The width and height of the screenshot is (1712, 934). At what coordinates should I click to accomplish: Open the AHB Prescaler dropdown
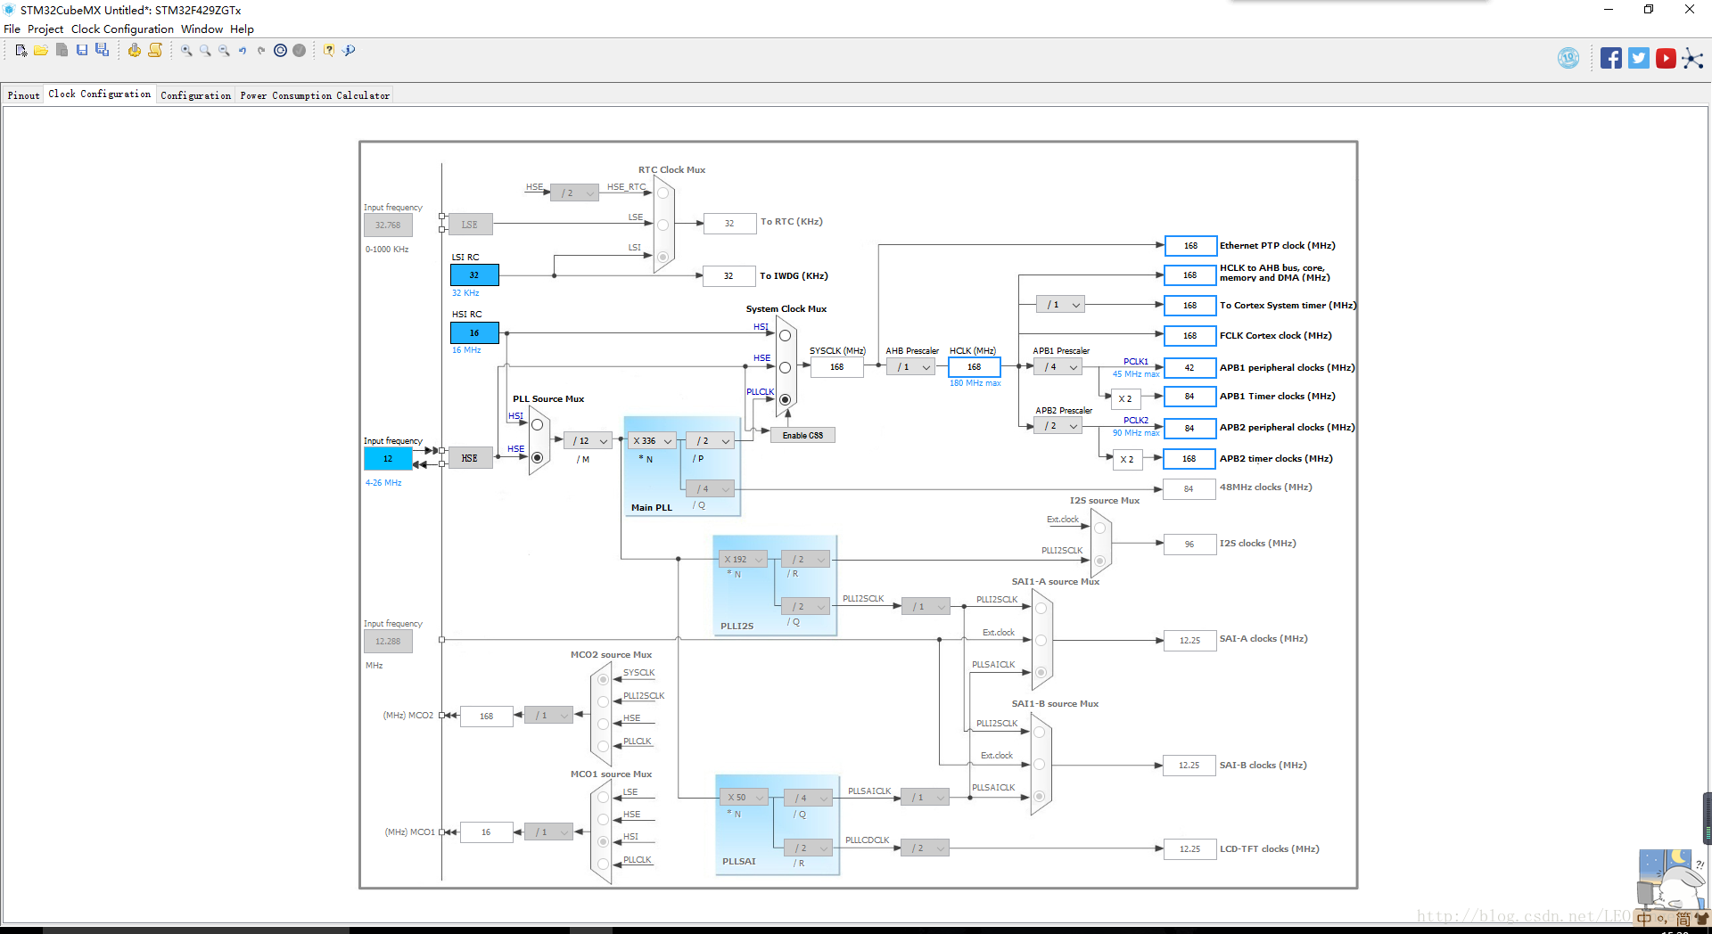click(x=911, y=367)
